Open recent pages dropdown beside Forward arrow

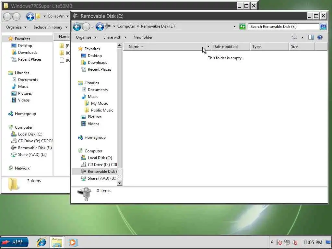tap(92, 27)
